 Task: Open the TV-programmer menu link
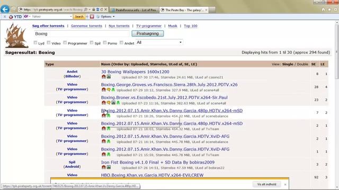[x=149, y=26]
